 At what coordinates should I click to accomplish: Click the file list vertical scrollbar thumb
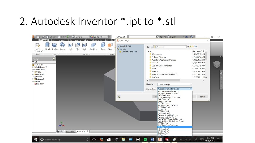tap(206, 56)
